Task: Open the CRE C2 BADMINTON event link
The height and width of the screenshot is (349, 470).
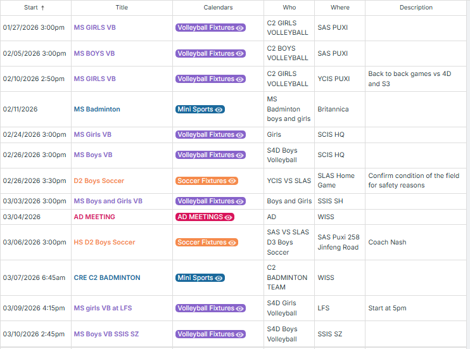Action: pyautogui.click(x=107, y=278)
